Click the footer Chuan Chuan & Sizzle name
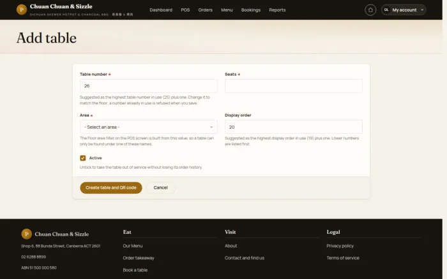The image size is (447, 279). 61,234
